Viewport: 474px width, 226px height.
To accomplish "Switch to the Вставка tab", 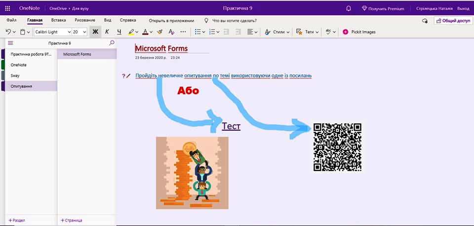I will click(x=59, y=20).
